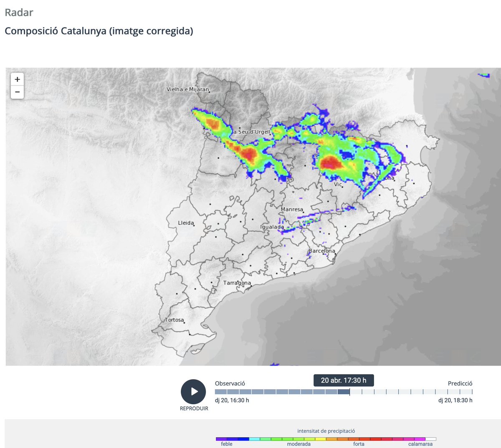Click the Tortosa label on map
The image size is (501, 448).
pos(174,320)
